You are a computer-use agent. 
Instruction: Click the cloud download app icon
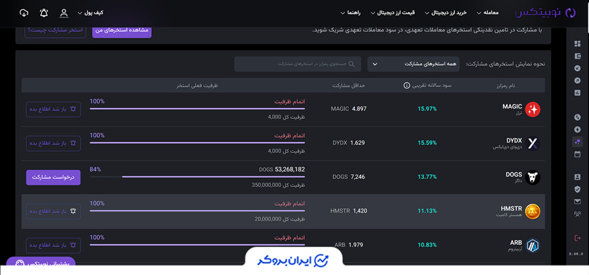click(x=24, y=13)
